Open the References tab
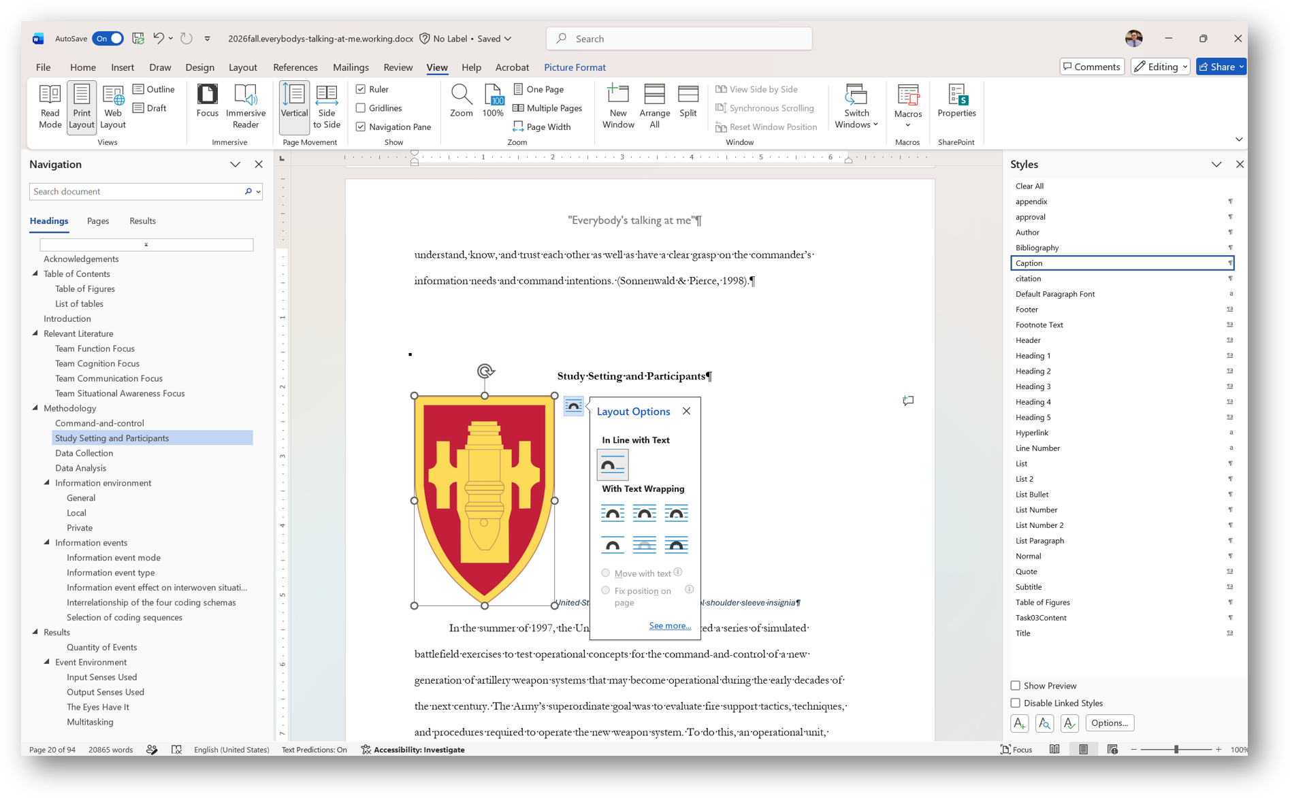Image resolution: width=1290 pixels, height=798 pixels. pos(295,67)
